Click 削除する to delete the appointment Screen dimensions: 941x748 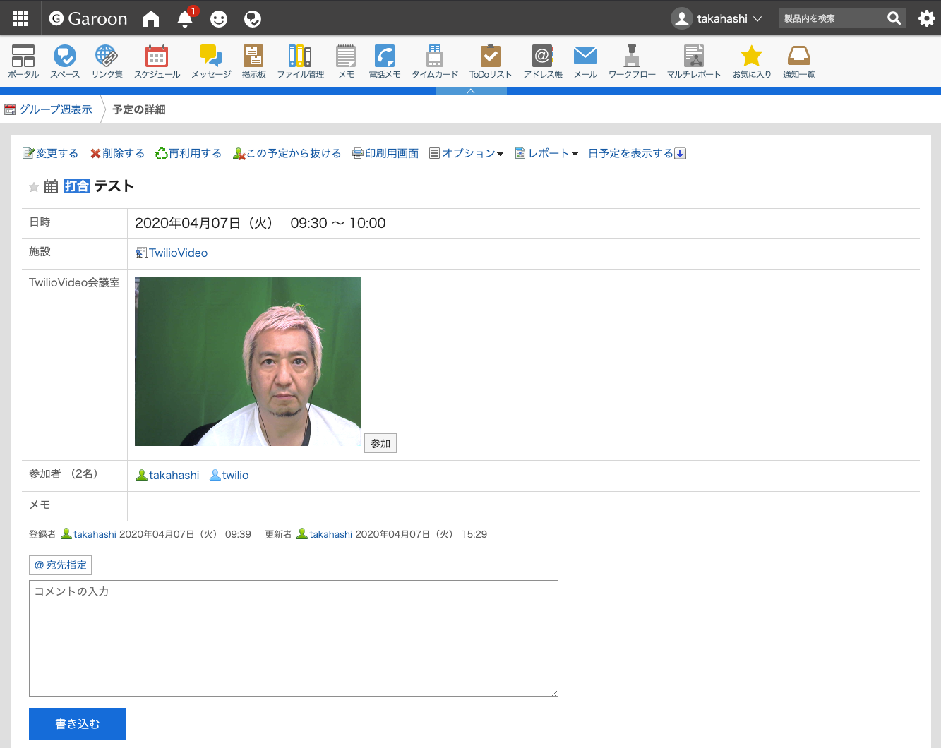pos(117,153)
